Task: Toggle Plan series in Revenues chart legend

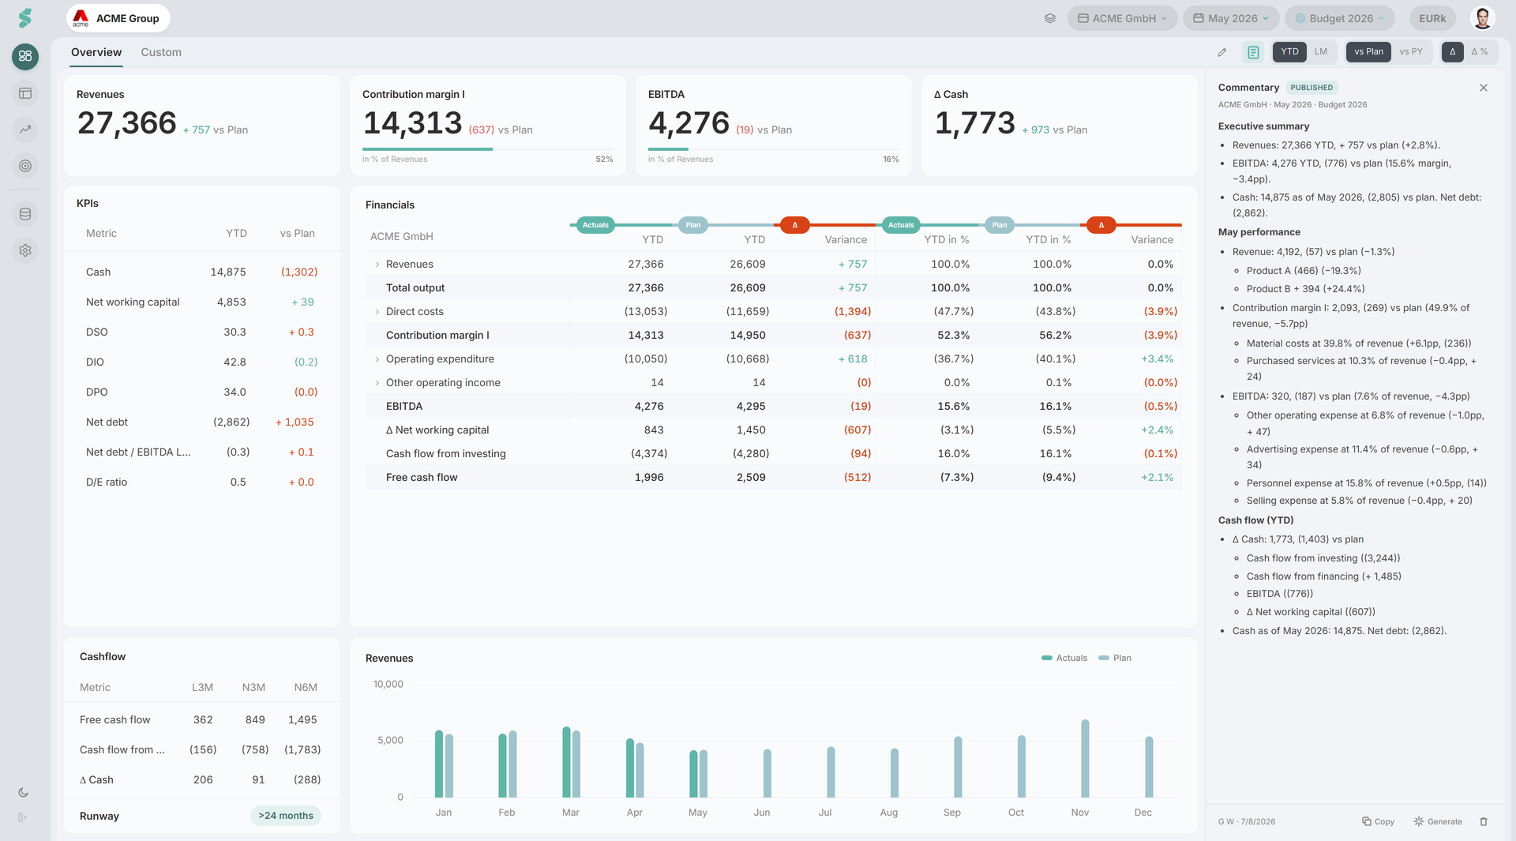Action: [x=1115, y=658]
